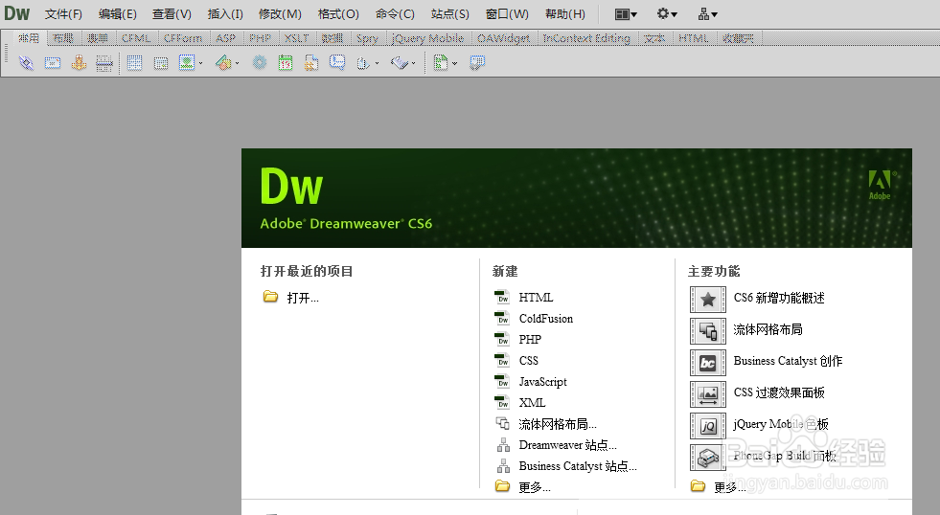Click the Hyperlink insert icon

tap(27, 62)
